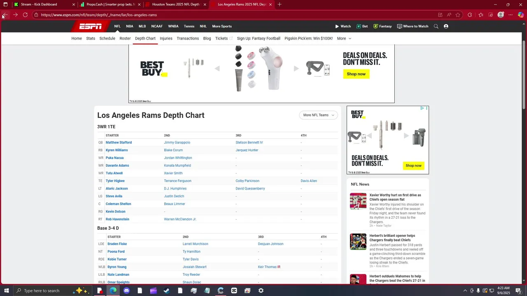Screen dimensions: 527x296
Task: Click Shop now in top Best Buy ad
Action: click(356, 74)
